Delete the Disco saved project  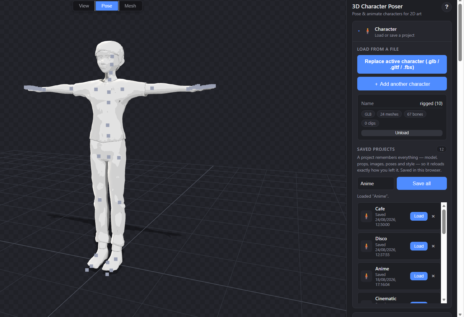pyautogui.click(x=433, y=246)
